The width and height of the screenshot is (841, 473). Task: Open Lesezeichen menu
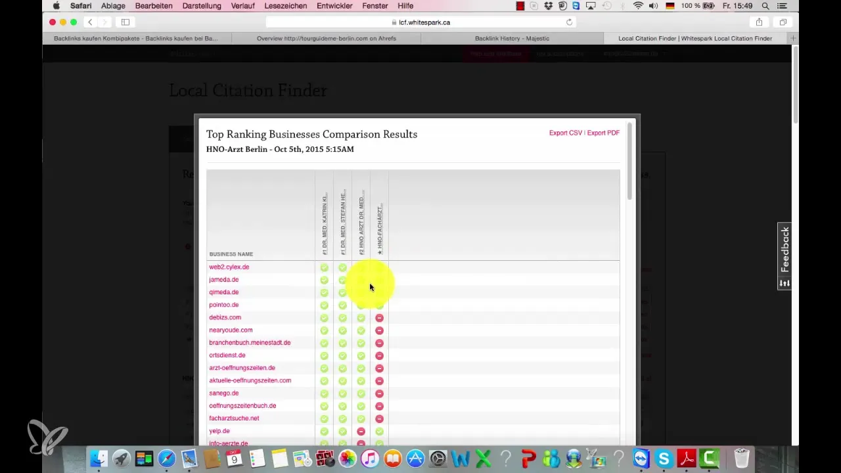(284, 6)
